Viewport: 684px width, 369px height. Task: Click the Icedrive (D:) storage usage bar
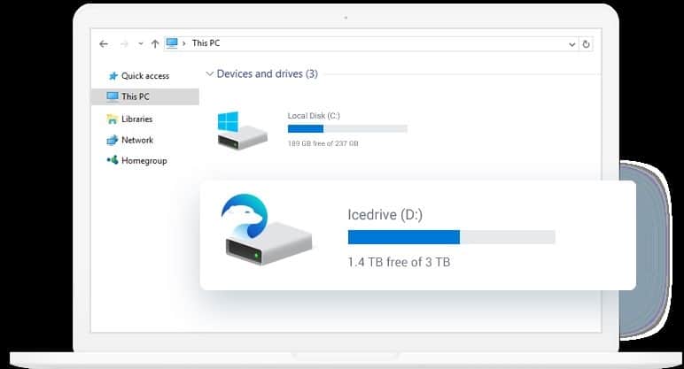tap(452, 237)
